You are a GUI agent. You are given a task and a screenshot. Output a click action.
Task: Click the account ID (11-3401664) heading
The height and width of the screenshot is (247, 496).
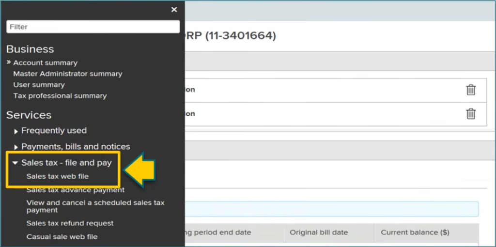click(241, 36)
